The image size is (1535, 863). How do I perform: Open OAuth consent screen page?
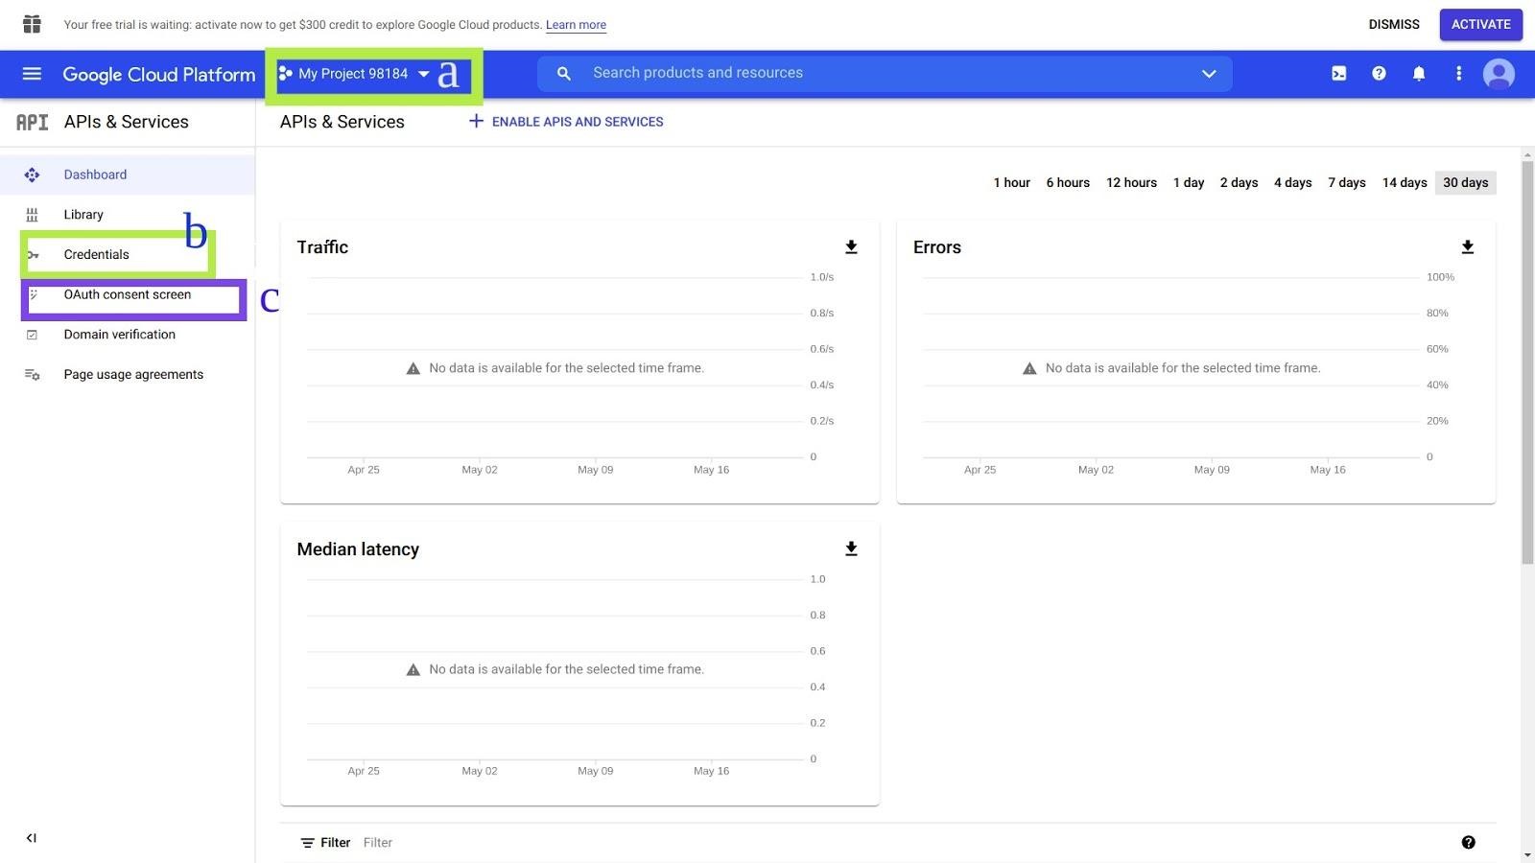pyautogui.click(x=127, y=295)
